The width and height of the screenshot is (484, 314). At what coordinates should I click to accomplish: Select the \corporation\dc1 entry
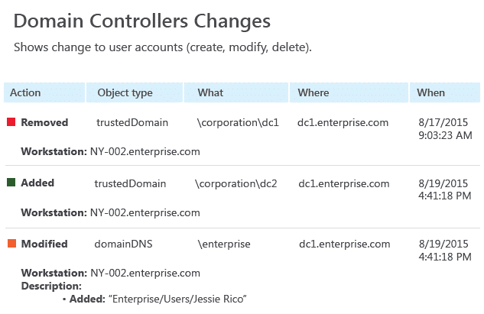(238, 123)
